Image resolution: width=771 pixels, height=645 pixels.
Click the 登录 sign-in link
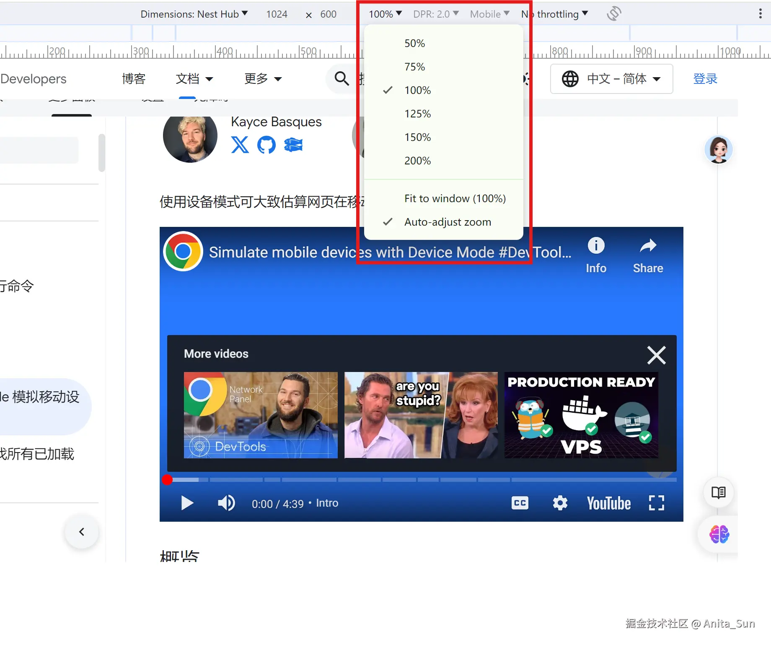pos(705,78)
